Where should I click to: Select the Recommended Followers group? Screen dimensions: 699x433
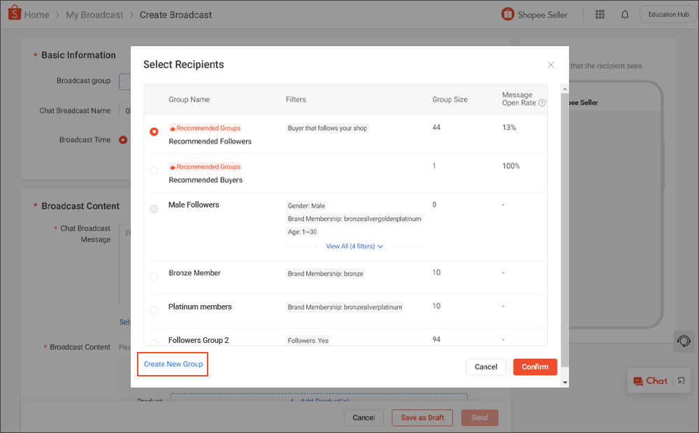pyautogui.click(x=154, y=131)
